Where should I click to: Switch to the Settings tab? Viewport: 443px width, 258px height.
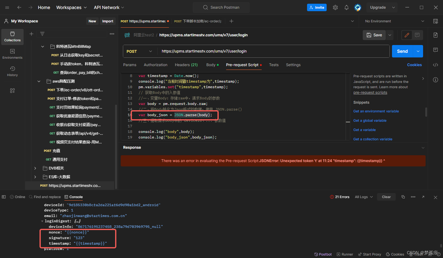[x=293, y=65]
